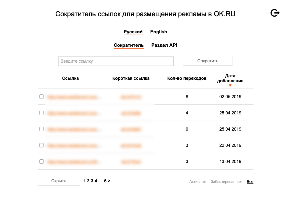
Task: Click the Сократить button
Action: click(208, 61)
